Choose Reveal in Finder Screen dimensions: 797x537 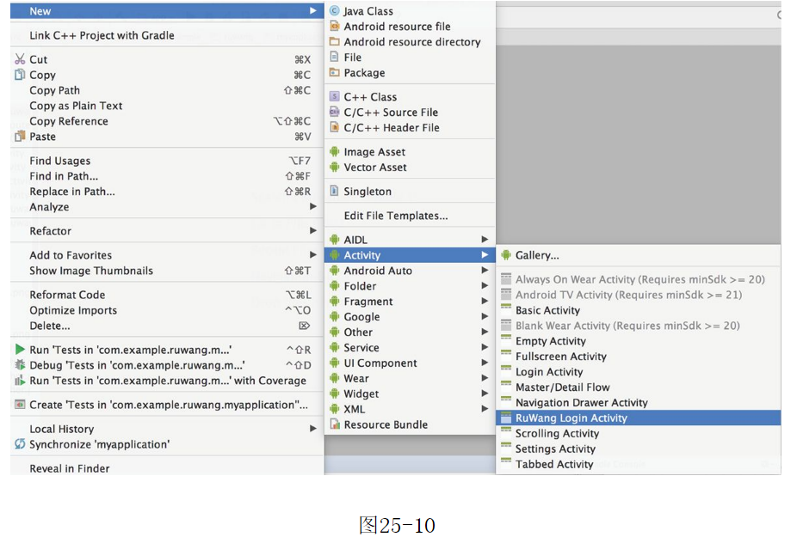(69, 468)
